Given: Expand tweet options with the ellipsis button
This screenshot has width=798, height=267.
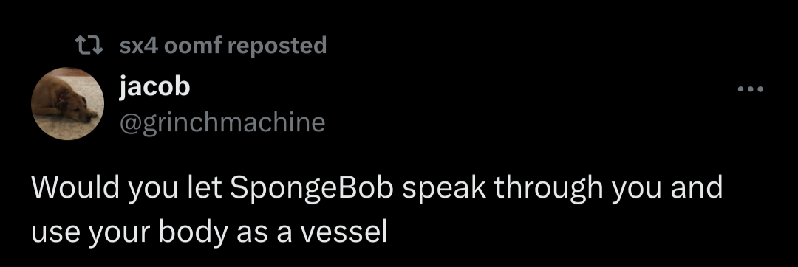Looking at the screenshot, I should (751, 89).
